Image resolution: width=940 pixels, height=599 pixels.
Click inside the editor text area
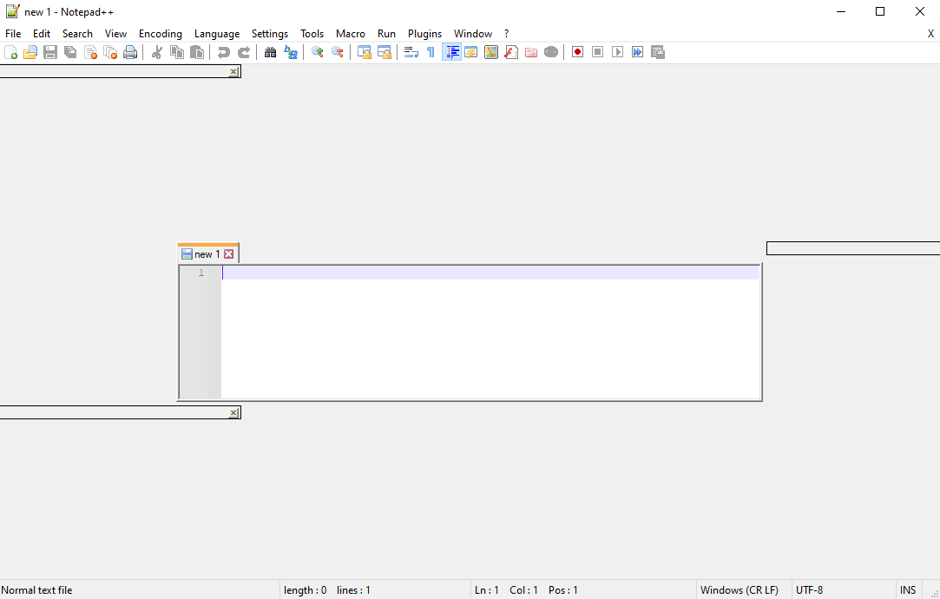490,332
